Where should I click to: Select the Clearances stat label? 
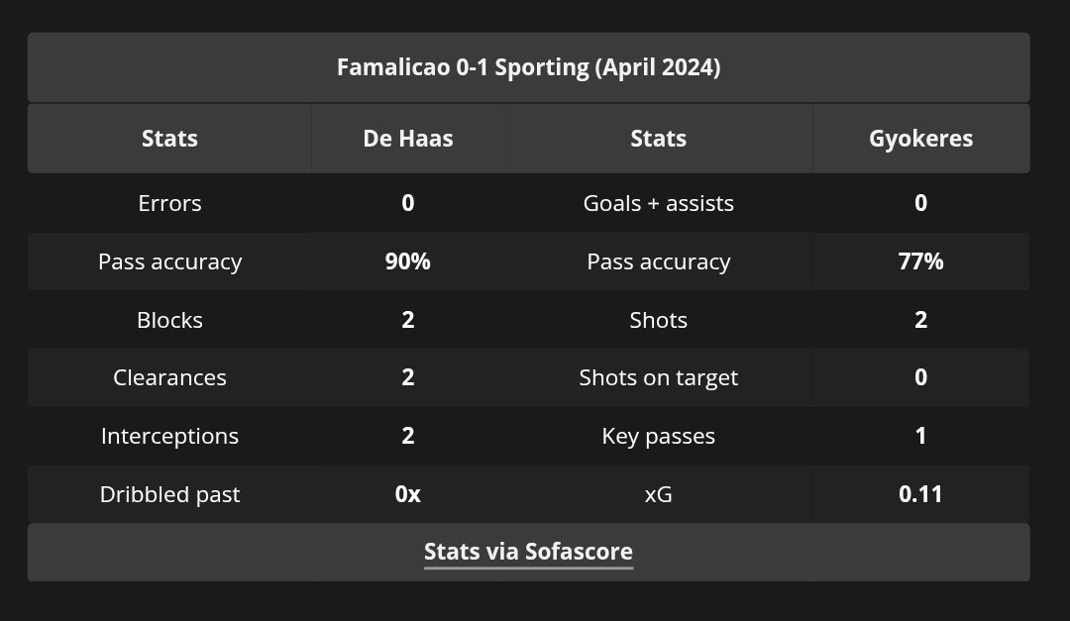[169, 377]
